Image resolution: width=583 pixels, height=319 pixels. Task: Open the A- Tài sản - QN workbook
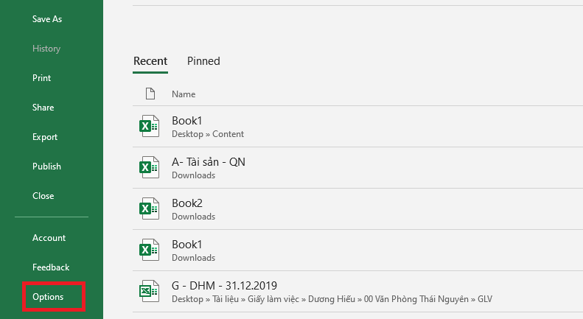209,162
